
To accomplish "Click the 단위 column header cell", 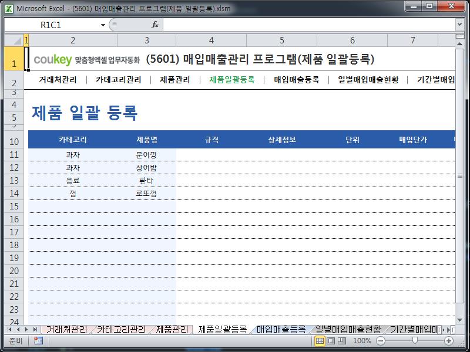I will click(352, 140).
